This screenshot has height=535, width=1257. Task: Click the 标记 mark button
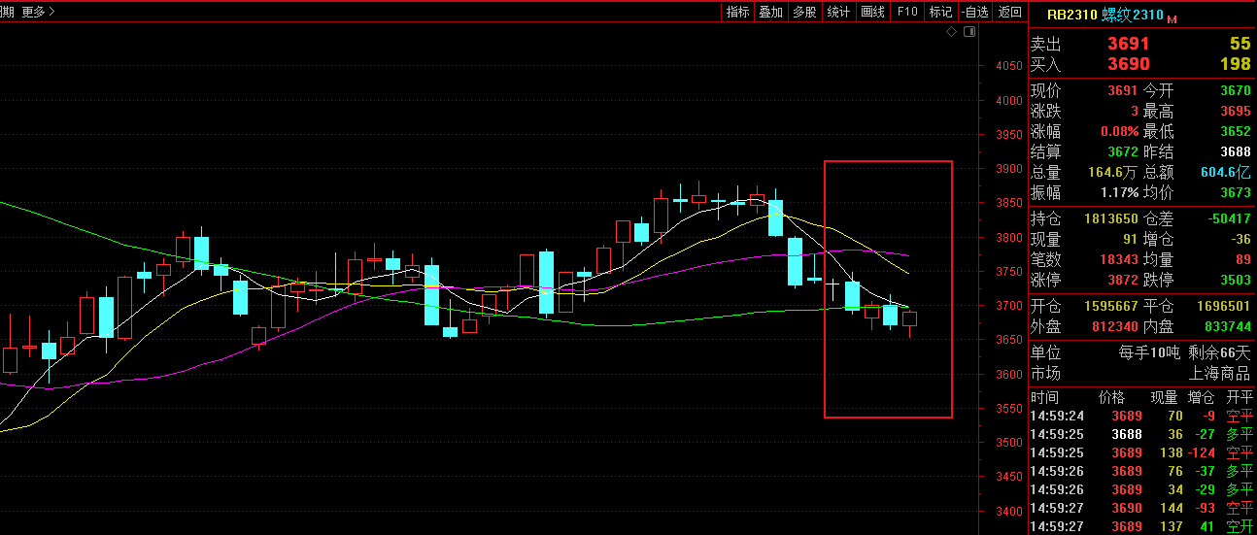[939, 12]
